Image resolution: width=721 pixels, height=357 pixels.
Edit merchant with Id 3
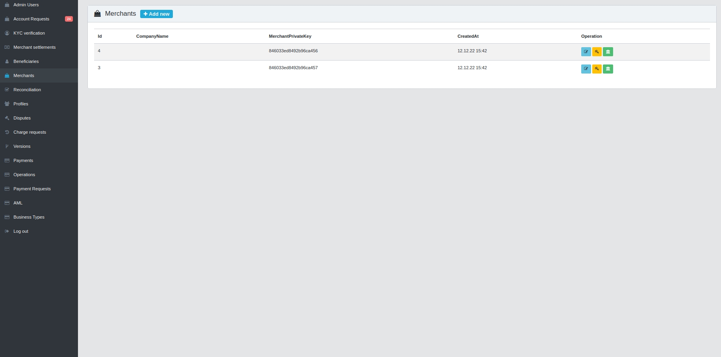[x=586, y=69]
